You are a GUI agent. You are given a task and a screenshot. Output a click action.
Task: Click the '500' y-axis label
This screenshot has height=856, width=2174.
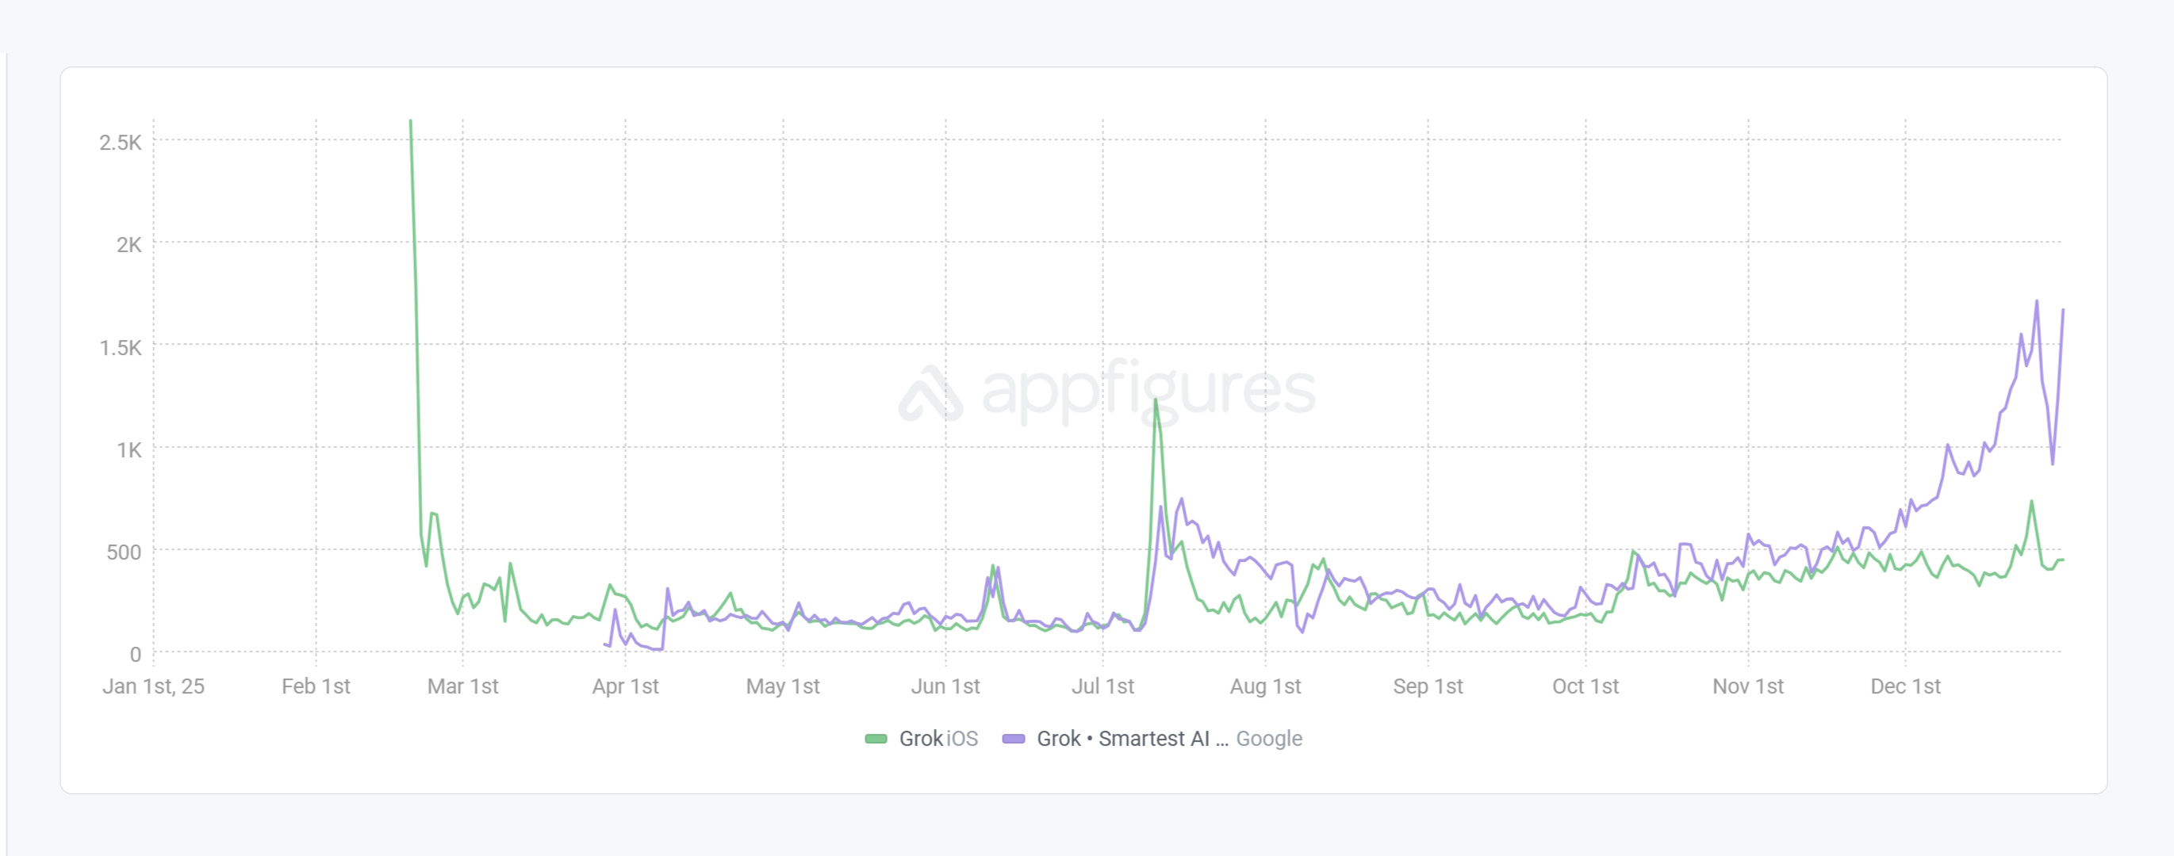coord(123,552)
